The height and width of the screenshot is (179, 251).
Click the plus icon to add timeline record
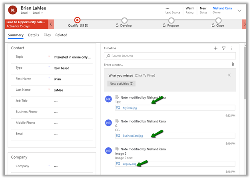coord(215,48)
